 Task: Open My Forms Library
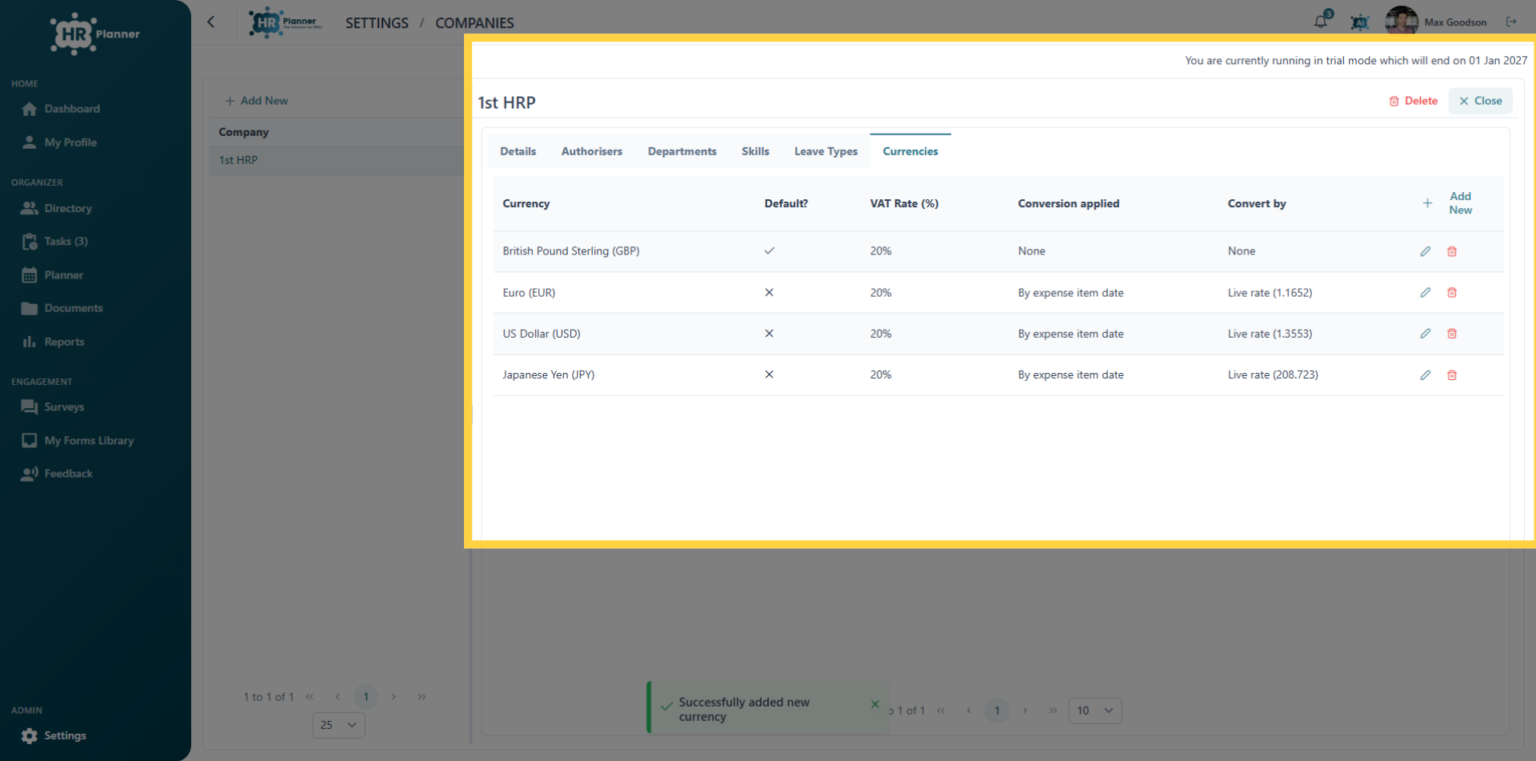coord(89,441)
